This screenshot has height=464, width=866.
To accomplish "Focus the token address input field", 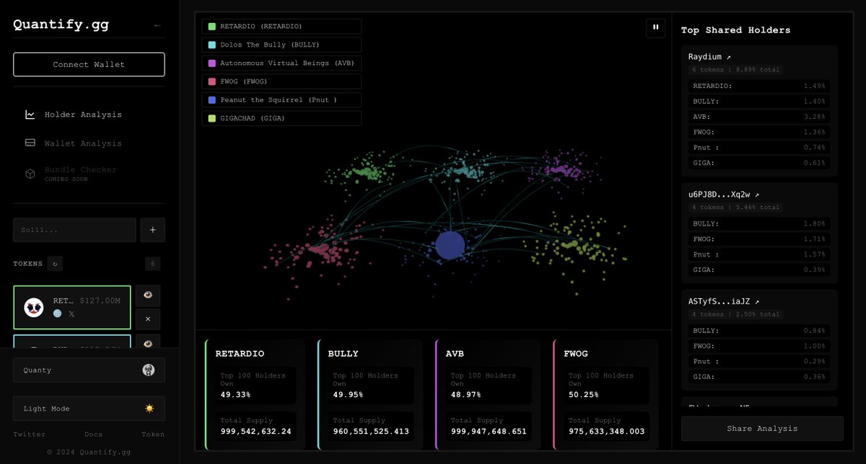I will (74, 230).
